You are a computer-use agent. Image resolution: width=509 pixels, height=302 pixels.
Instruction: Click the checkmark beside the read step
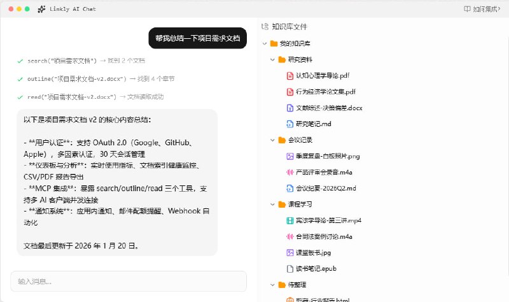point(20,97)
